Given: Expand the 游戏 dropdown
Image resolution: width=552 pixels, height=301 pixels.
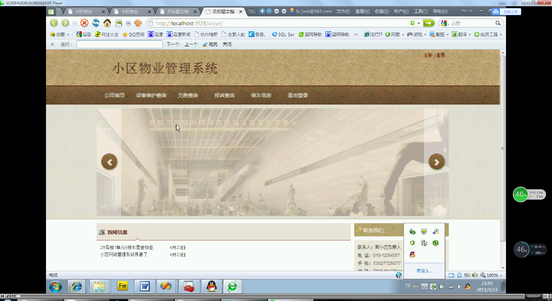Looking at the screenshot, I should point(425,35).
